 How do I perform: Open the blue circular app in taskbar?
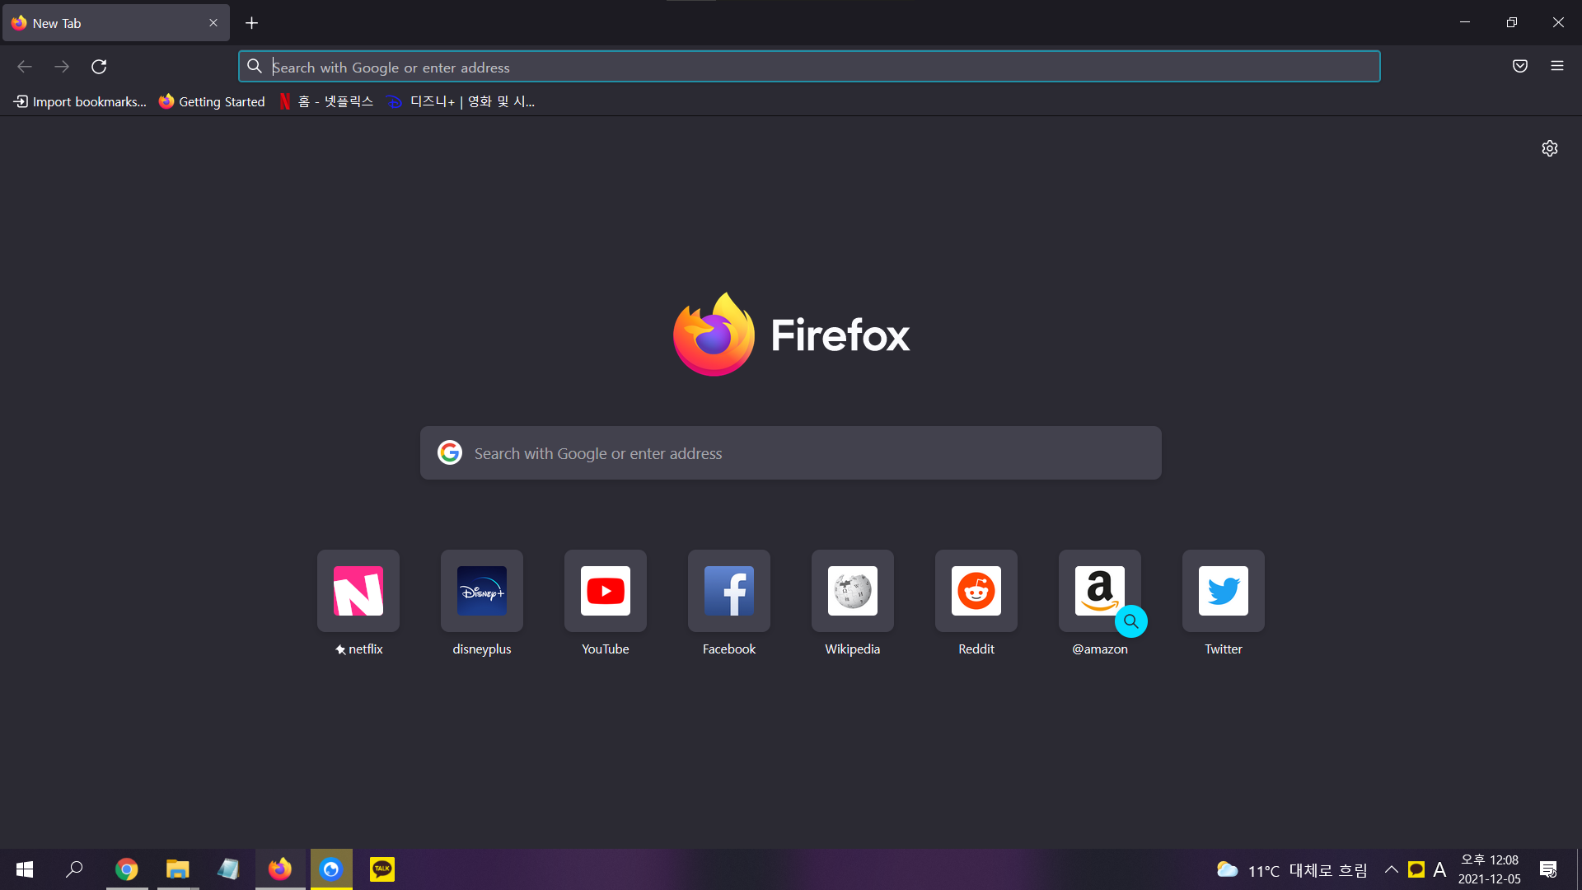(x=331, y=869)
